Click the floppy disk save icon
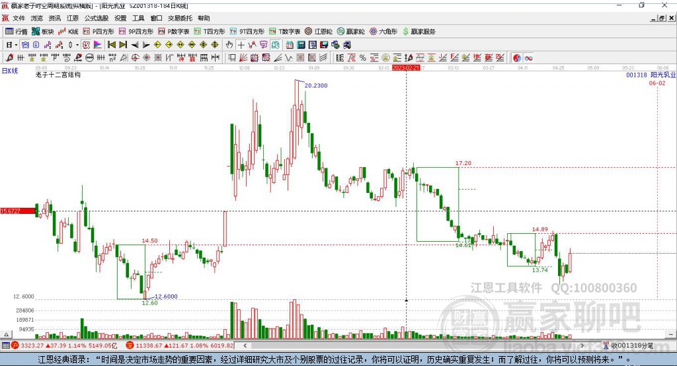 [x=324, y=45]
